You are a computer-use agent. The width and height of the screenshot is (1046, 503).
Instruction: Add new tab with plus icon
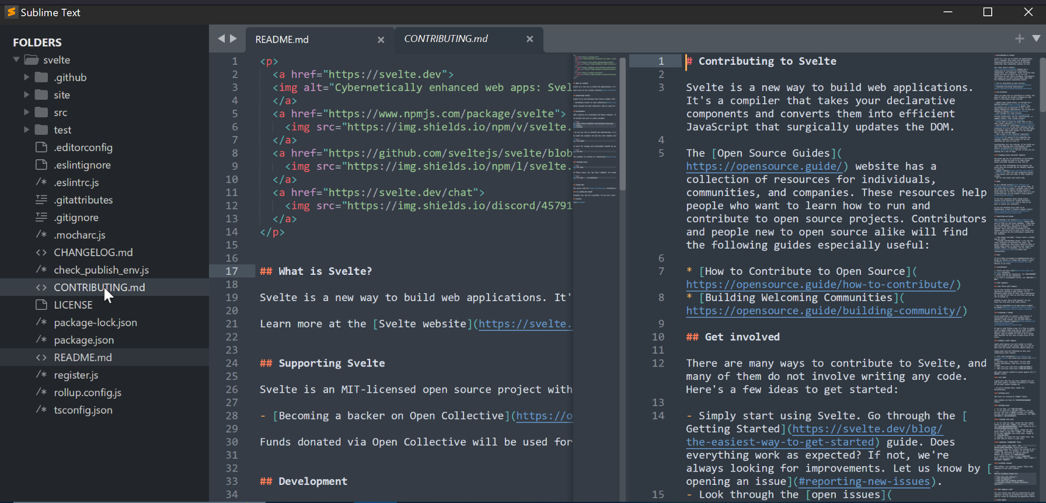1020,39
